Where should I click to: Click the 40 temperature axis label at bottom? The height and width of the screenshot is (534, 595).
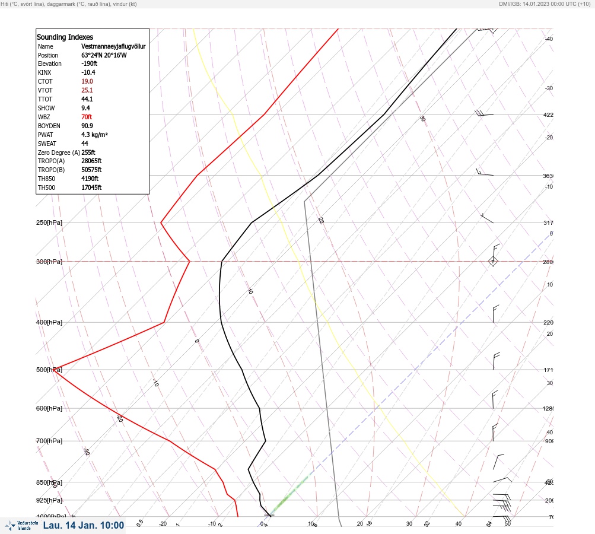click(x=459, y=524)
